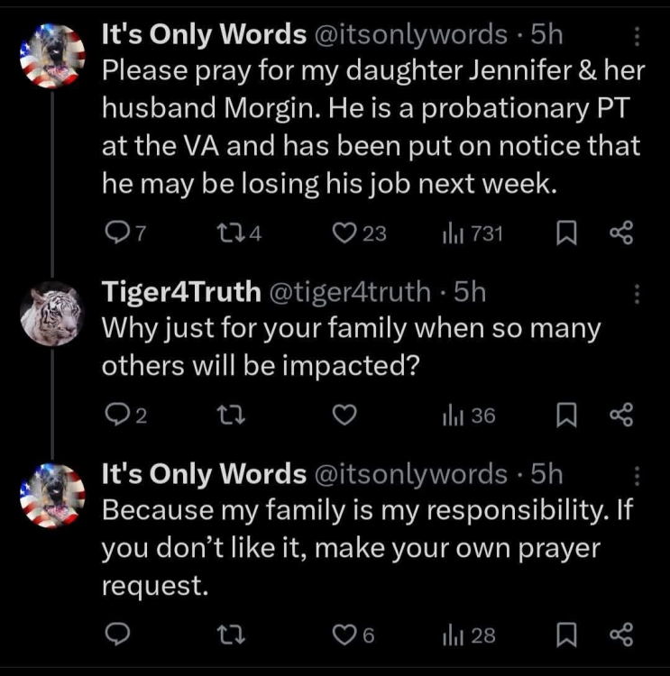This screenshot has height=676, width=670.
Task: Open more options on Tiger4Truth's tweet
Action: coord(638,293)
